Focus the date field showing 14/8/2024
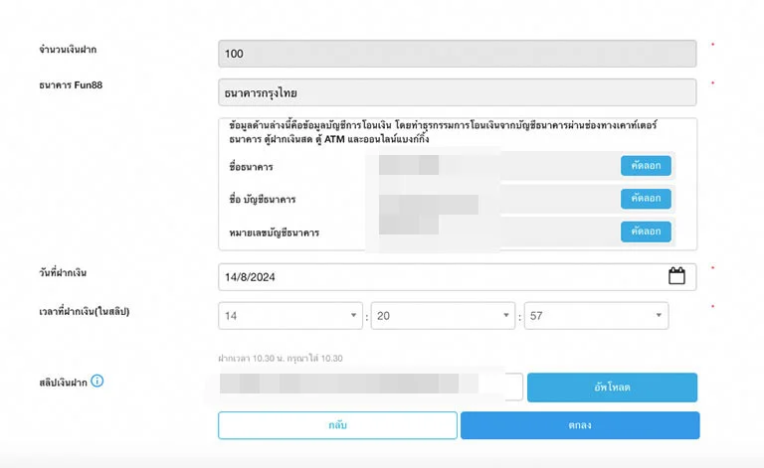The image size is (764, 468). coord(438,276)
